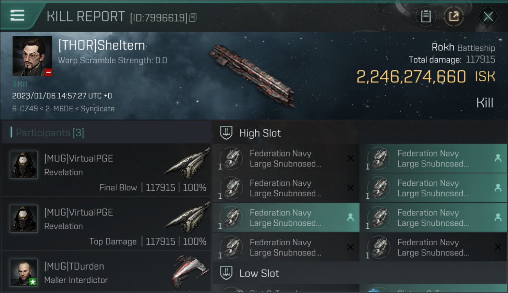This screenshot has width=508, height=293.
Task: Close the kill report window
Action: (x=488, y=16)
